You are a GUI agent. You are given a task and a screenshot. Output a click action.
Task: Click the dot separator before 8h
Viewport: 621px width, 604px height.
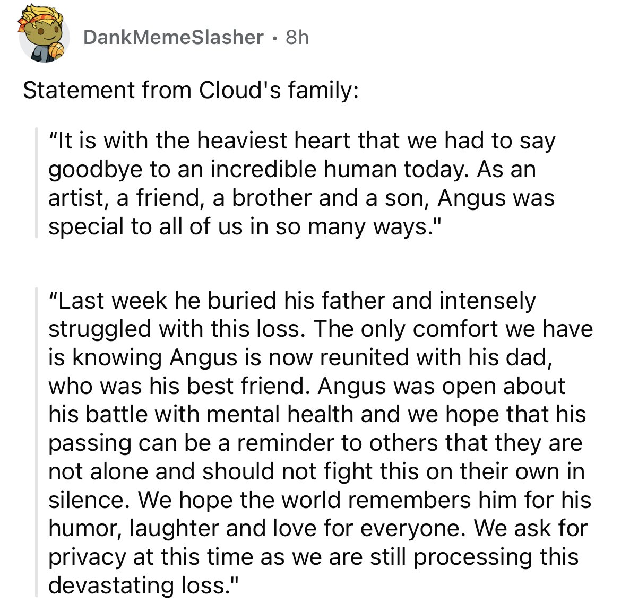pyautogui.click(x=275, y=38)
